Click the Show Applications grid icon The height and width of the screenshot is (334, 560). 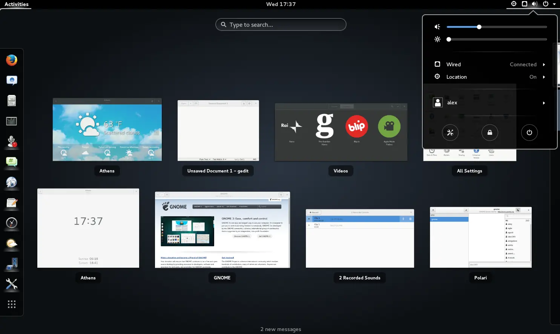coord(12,304)
